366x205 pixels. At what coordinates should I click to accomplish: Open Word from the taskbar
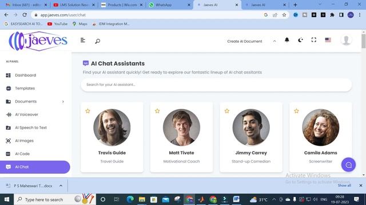click(x=236, y=199)
